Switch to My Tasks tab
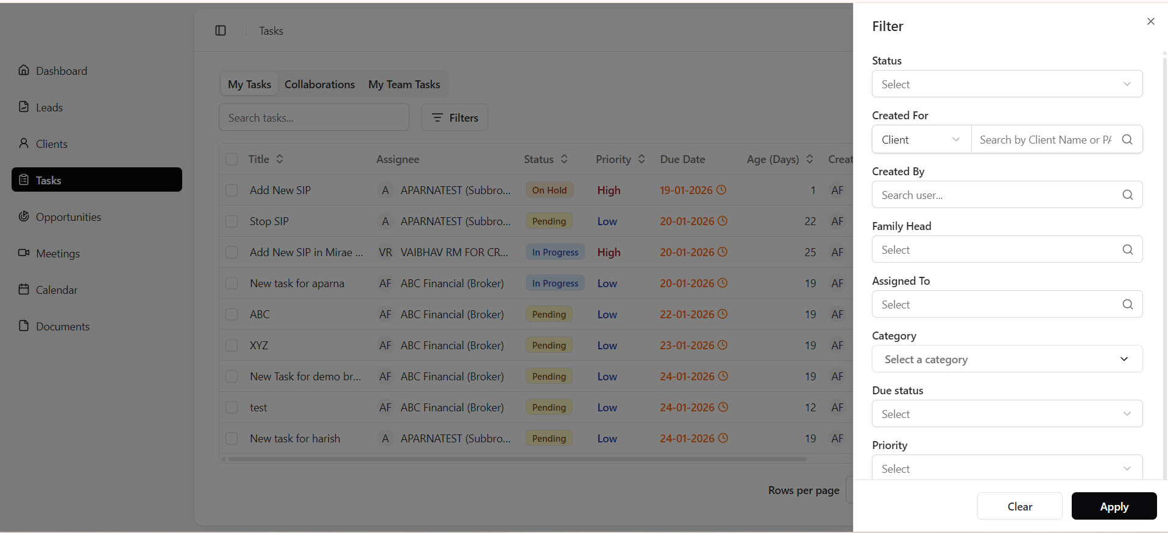The image size is (1168, 533). 249,84
